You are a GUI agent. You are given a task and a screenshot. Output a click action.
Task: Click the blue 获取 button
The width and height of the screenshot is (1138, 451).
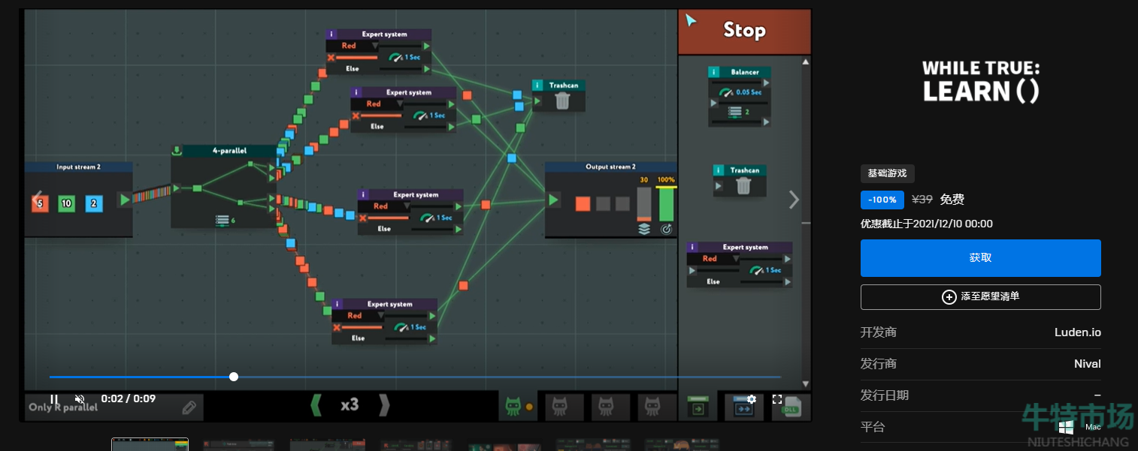(981, 257)
